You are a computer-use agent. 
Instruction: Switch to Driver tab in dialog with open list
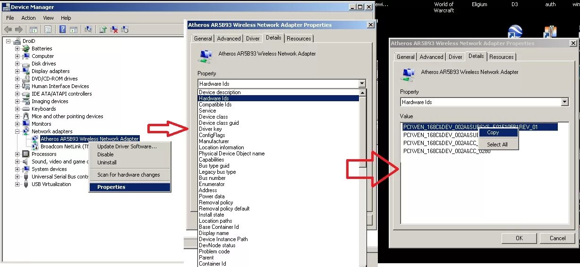pyautogui.click(x=253, y=39)
